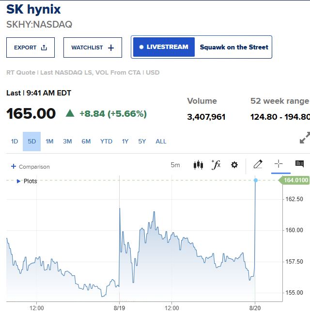Click the Volume value 3,407,961
This screenshot has width=310, height=316.
click(x=206, y=117)
